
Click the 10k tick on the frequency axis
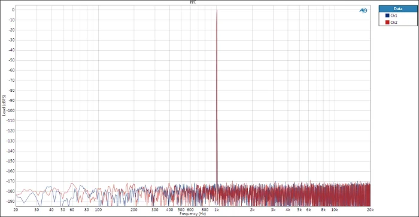pyautogui.click(x=335, y=210)
